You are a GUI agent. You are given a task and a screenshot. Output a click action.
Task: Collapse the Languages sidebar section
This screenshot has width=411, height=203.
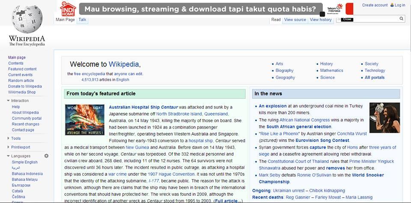(x=9, y=156)
